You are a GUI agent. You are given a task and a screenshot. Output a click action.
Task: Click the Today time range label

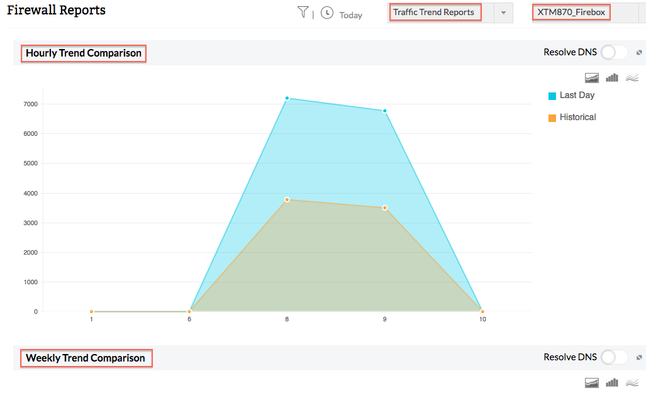[350, 14]
